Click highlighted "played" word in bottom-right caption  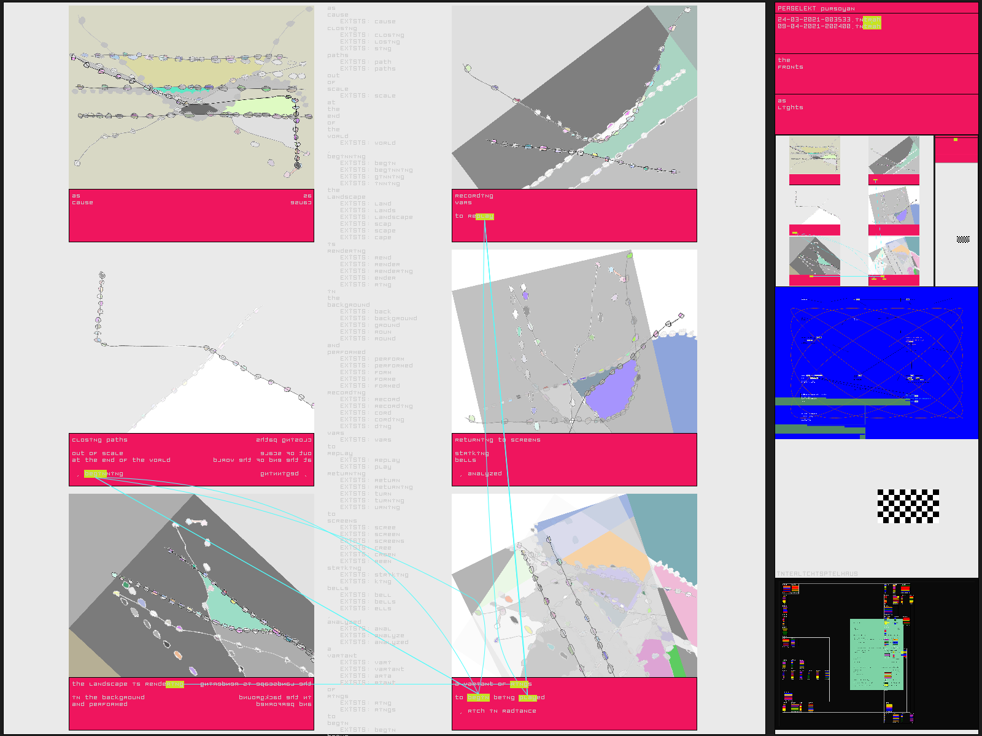coord(528,697)
